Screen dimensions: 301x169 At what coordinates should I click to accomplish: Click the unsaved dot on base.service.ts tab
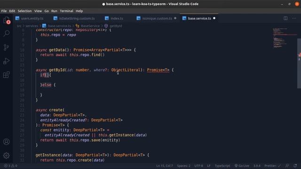[214, 18]
